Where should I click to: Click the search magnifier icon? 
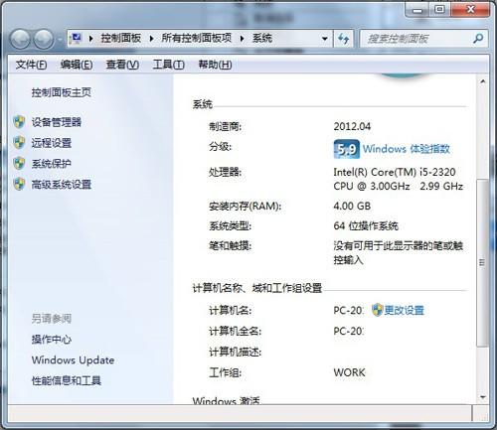pyautogui.click(x=478, y=39)
